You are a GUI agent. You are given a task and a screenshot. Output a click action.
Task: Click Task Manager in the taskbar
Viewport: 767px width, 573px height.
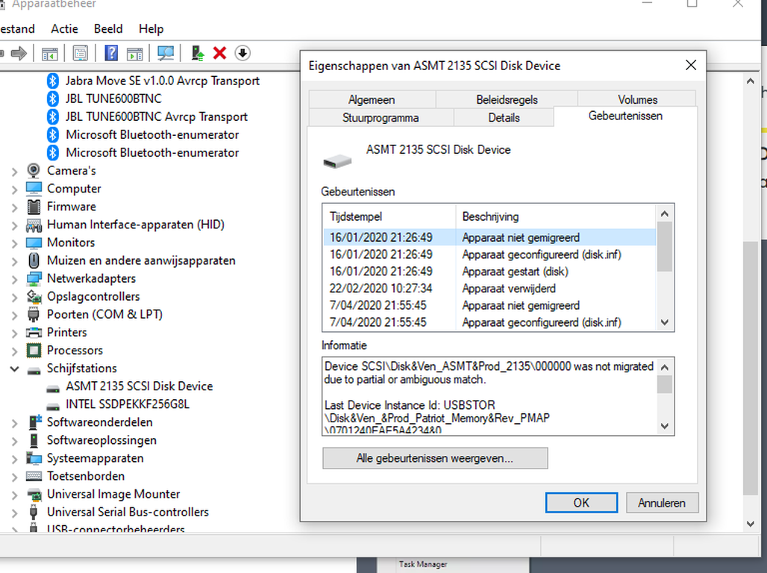coord(422,564)
